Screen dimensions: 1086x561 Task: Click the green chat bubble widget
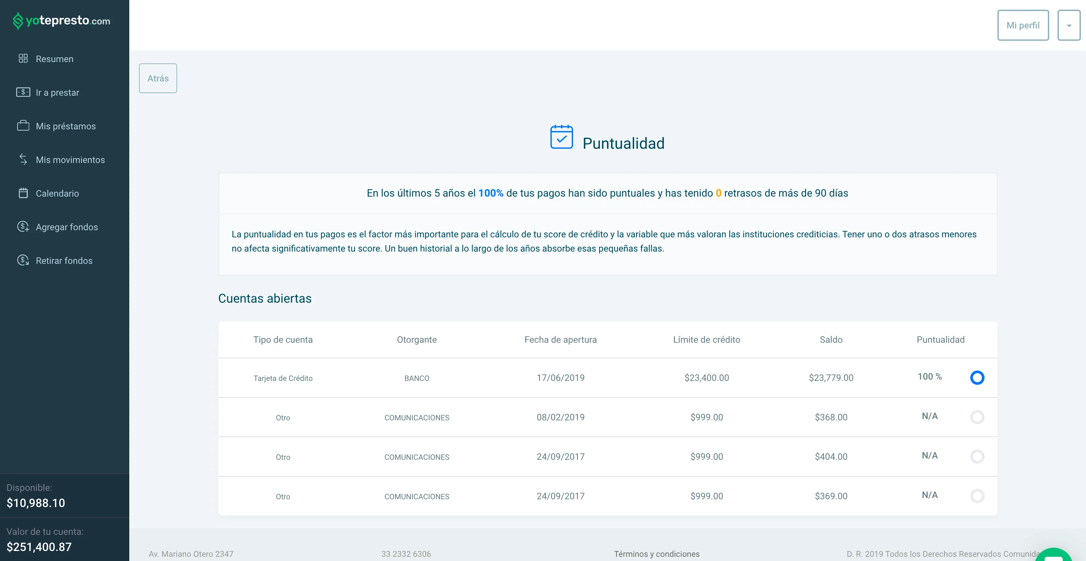click(1053, 555)
